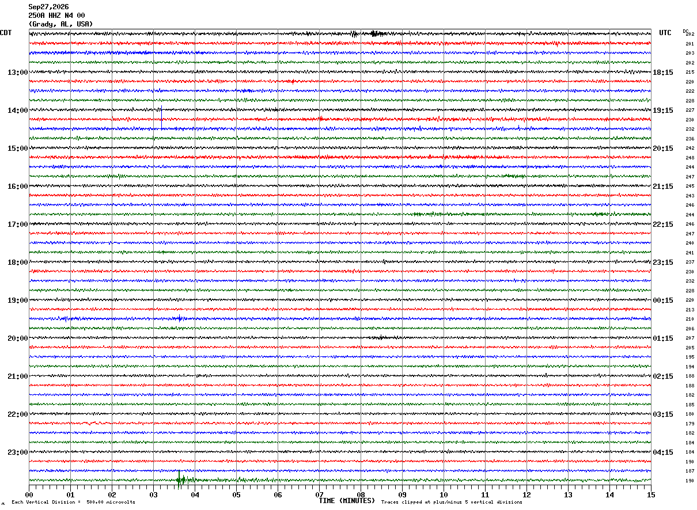This screenshot has width=697, height=510.
Task: Click the Sep27,2026 date header
Action: (x=48, y=7)
